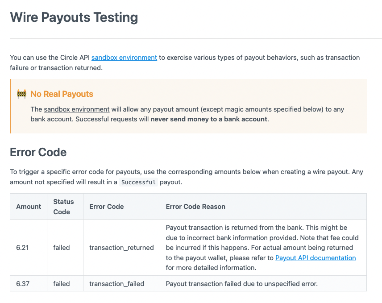
Task: Select the Successful inline code text
Action: pyautogui.click(x=138, y=182)
